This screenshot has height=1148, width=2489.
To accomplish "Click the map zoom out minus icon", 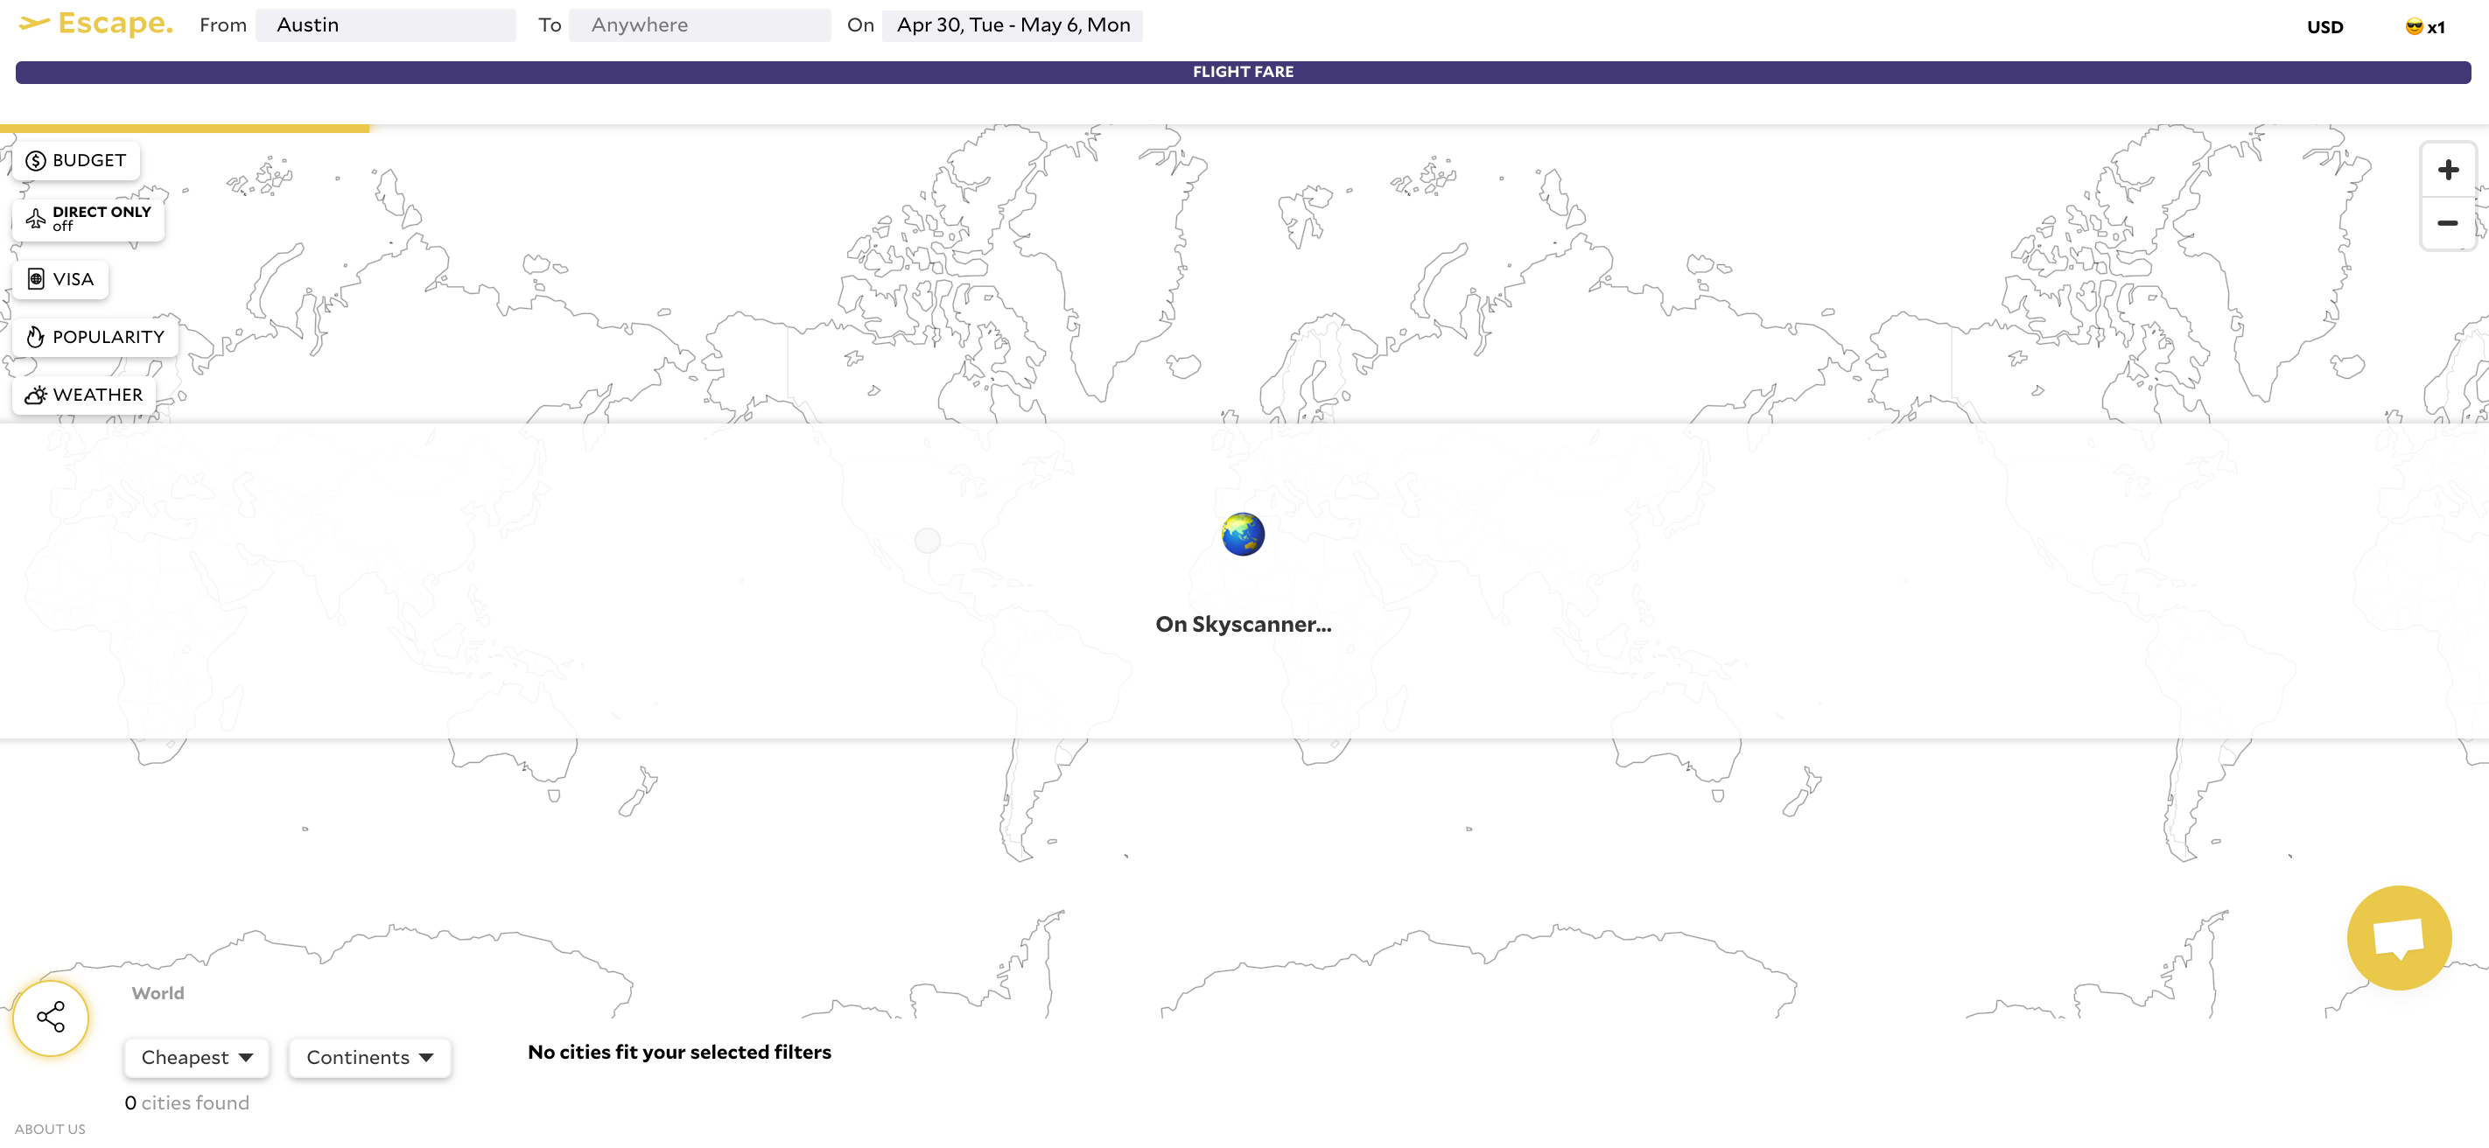I will coord(2446,223).
